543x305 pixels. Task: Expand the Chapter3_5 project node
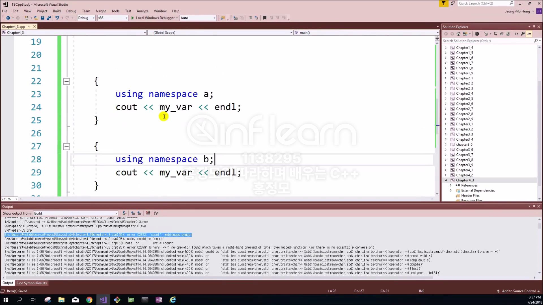click(446, 145)
